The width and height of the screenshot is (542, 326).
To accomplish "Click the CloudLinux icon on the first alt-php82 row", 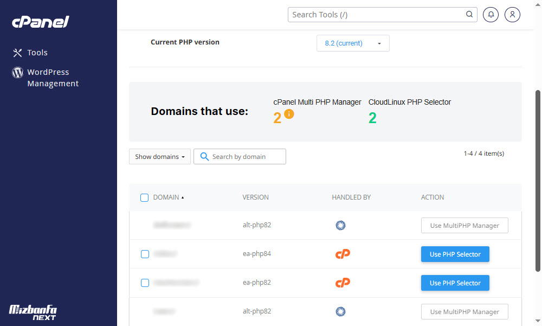I will click(340, 225).
